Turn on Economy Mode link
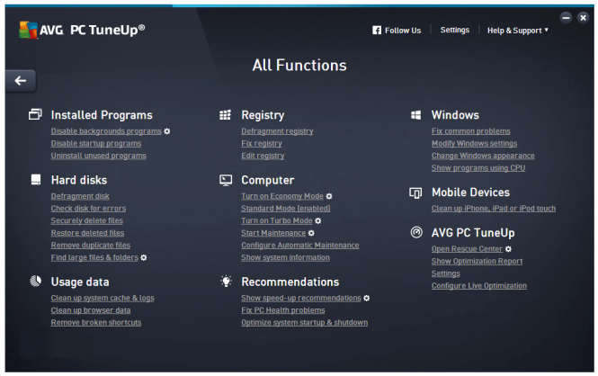The image size is (598, 376). click(x=282, y=196)
